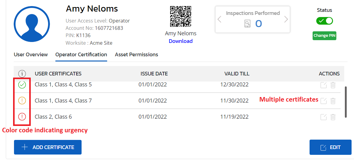This screenshot has height=160, width=354.
Task: Delete the Class 1, Class 4, Class 5 certificate
Action: coord(333,85)
